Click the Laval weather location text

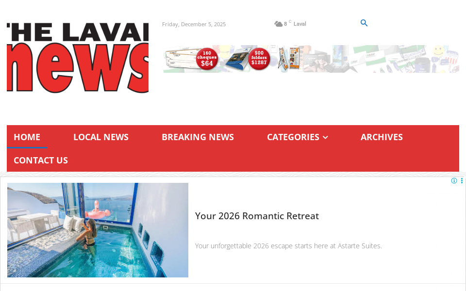coord(300,24)
